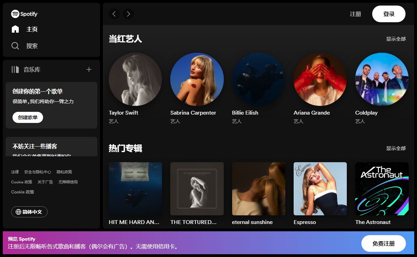Screen dimensions: 417x257
Task: Click 预览 Spotify banner text
Action: tap(22, 239)
